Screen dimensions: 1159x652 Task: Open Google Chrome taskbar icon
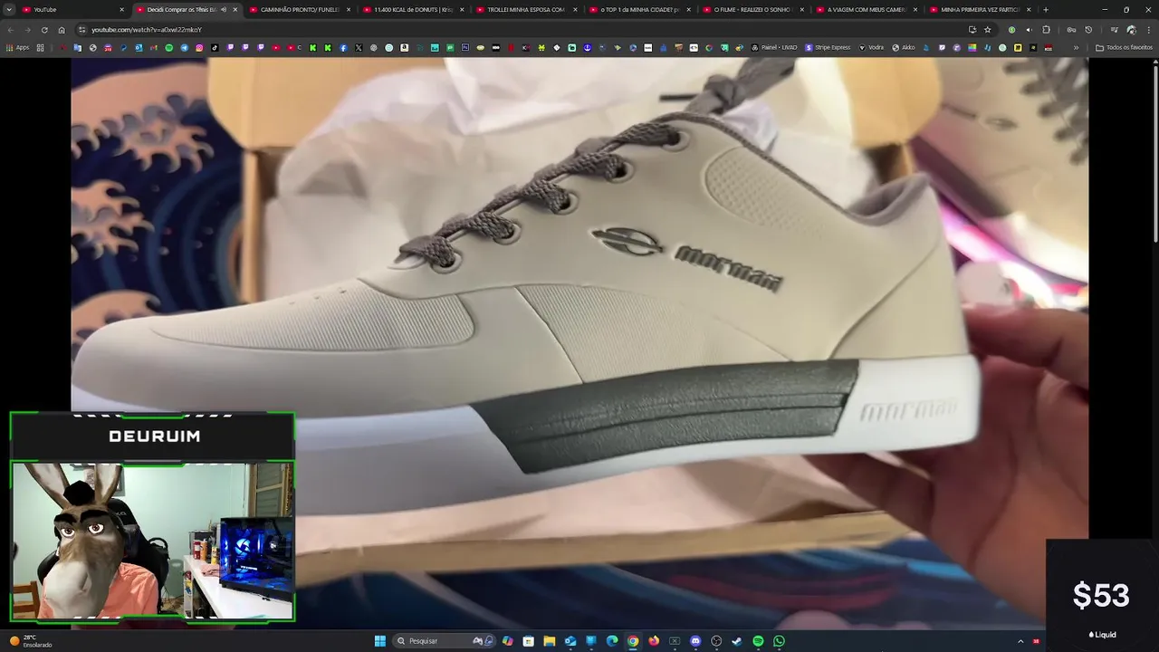[x=633, y=641]
